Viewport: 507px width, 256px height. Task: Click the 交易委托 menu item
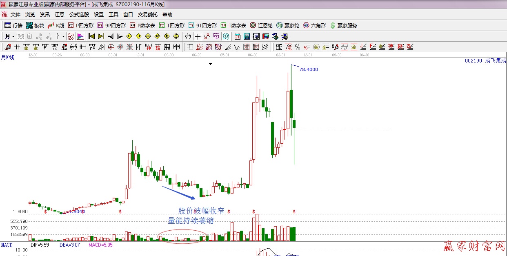pos(147,15)
